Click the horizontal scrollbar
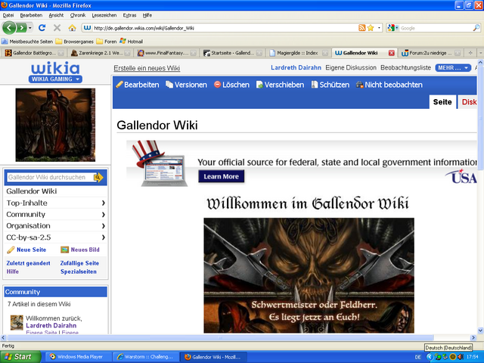The image size is (484, 363). tap(221, 337)
